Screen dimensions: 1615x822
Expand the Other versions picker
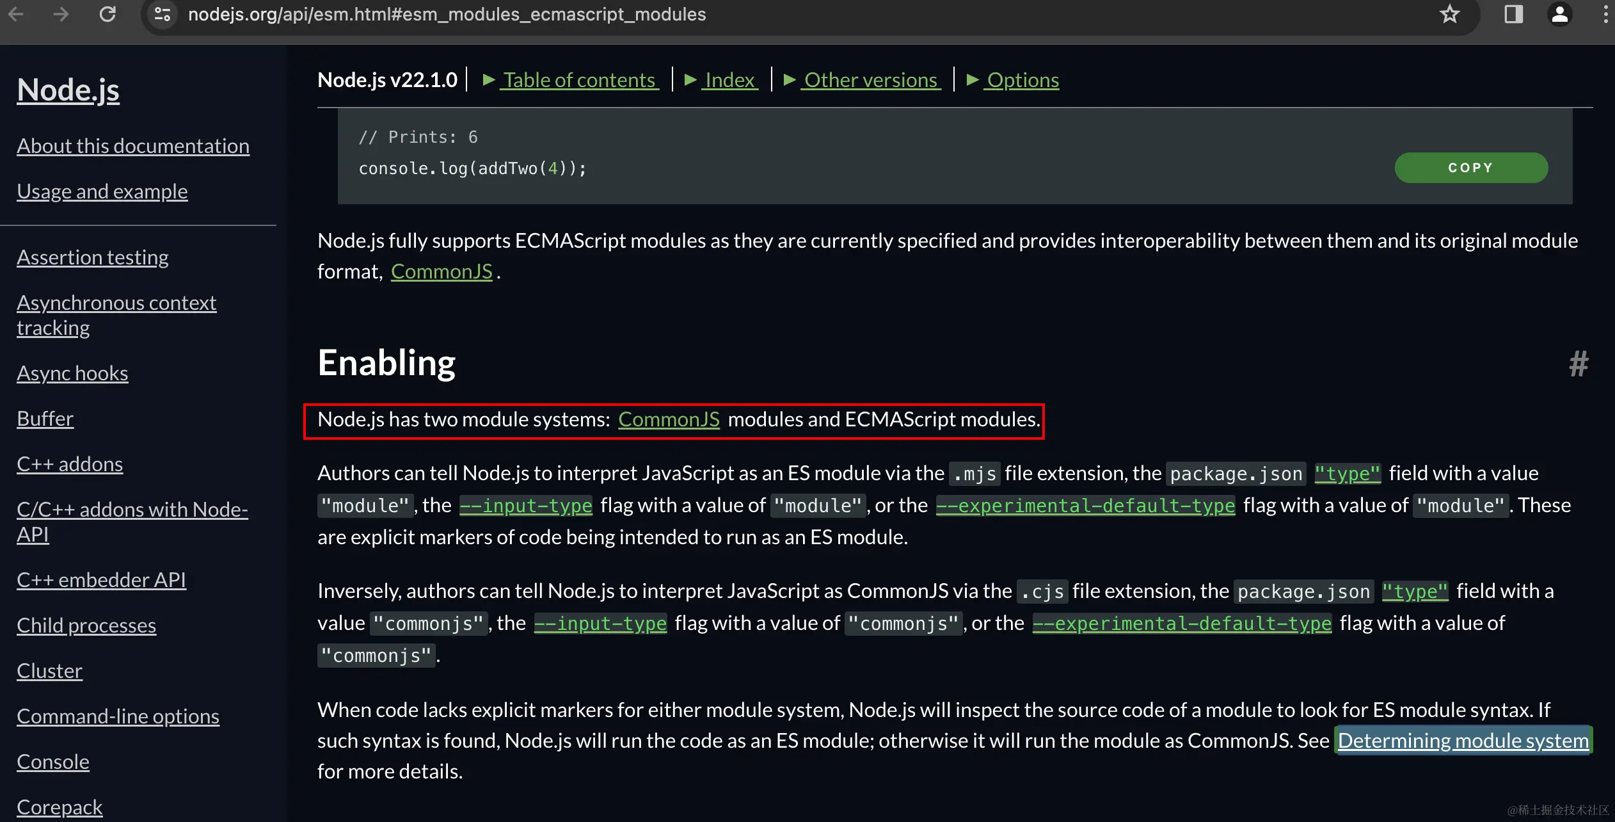[870, 80]
